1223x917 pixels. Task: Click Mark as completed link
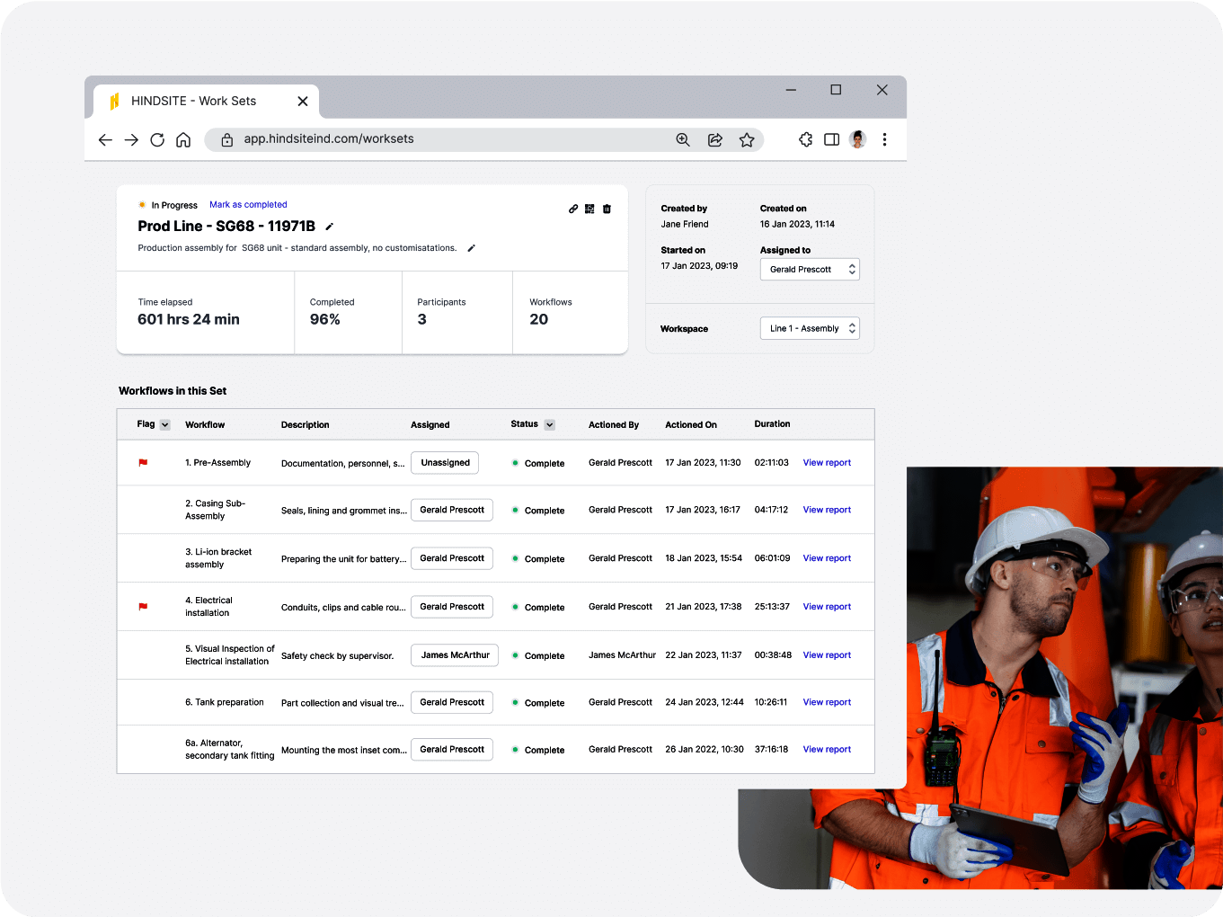pyautogui.click(x=248, y=205)
